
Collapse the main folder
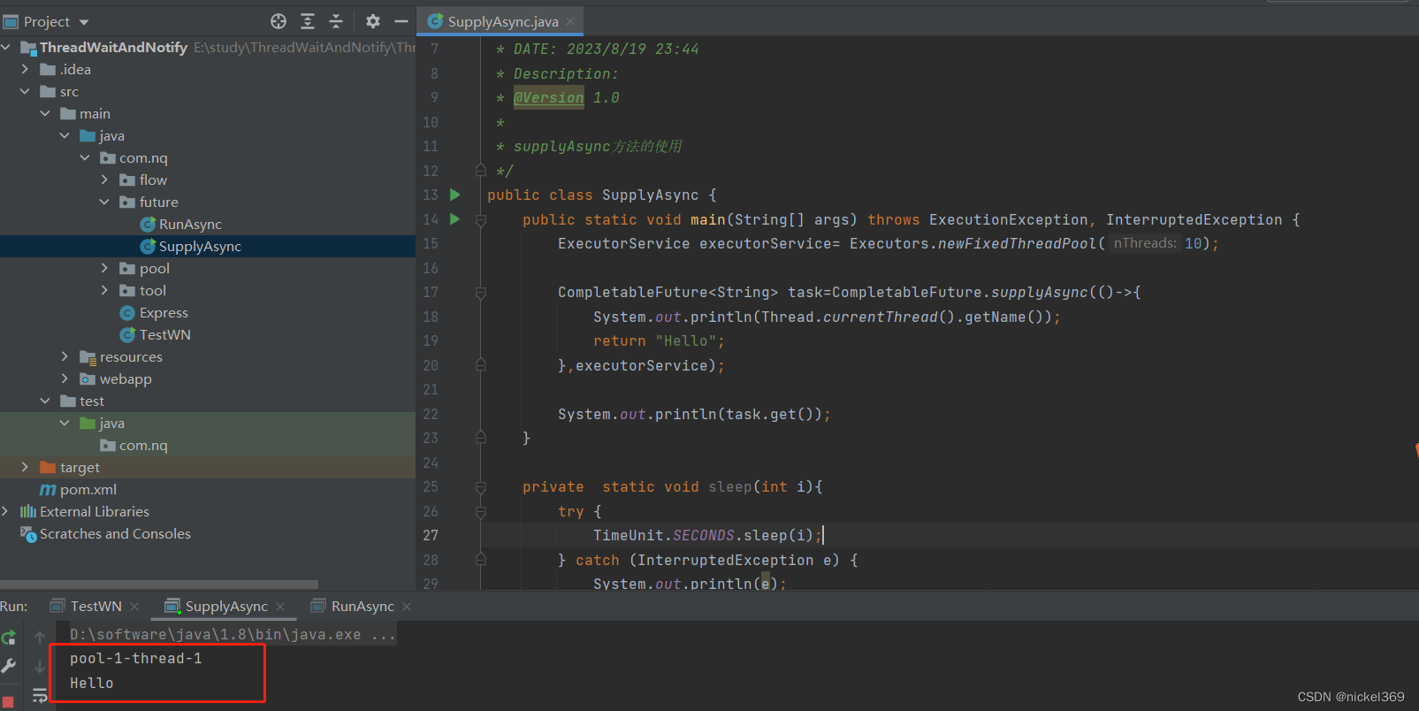(45, 113)
